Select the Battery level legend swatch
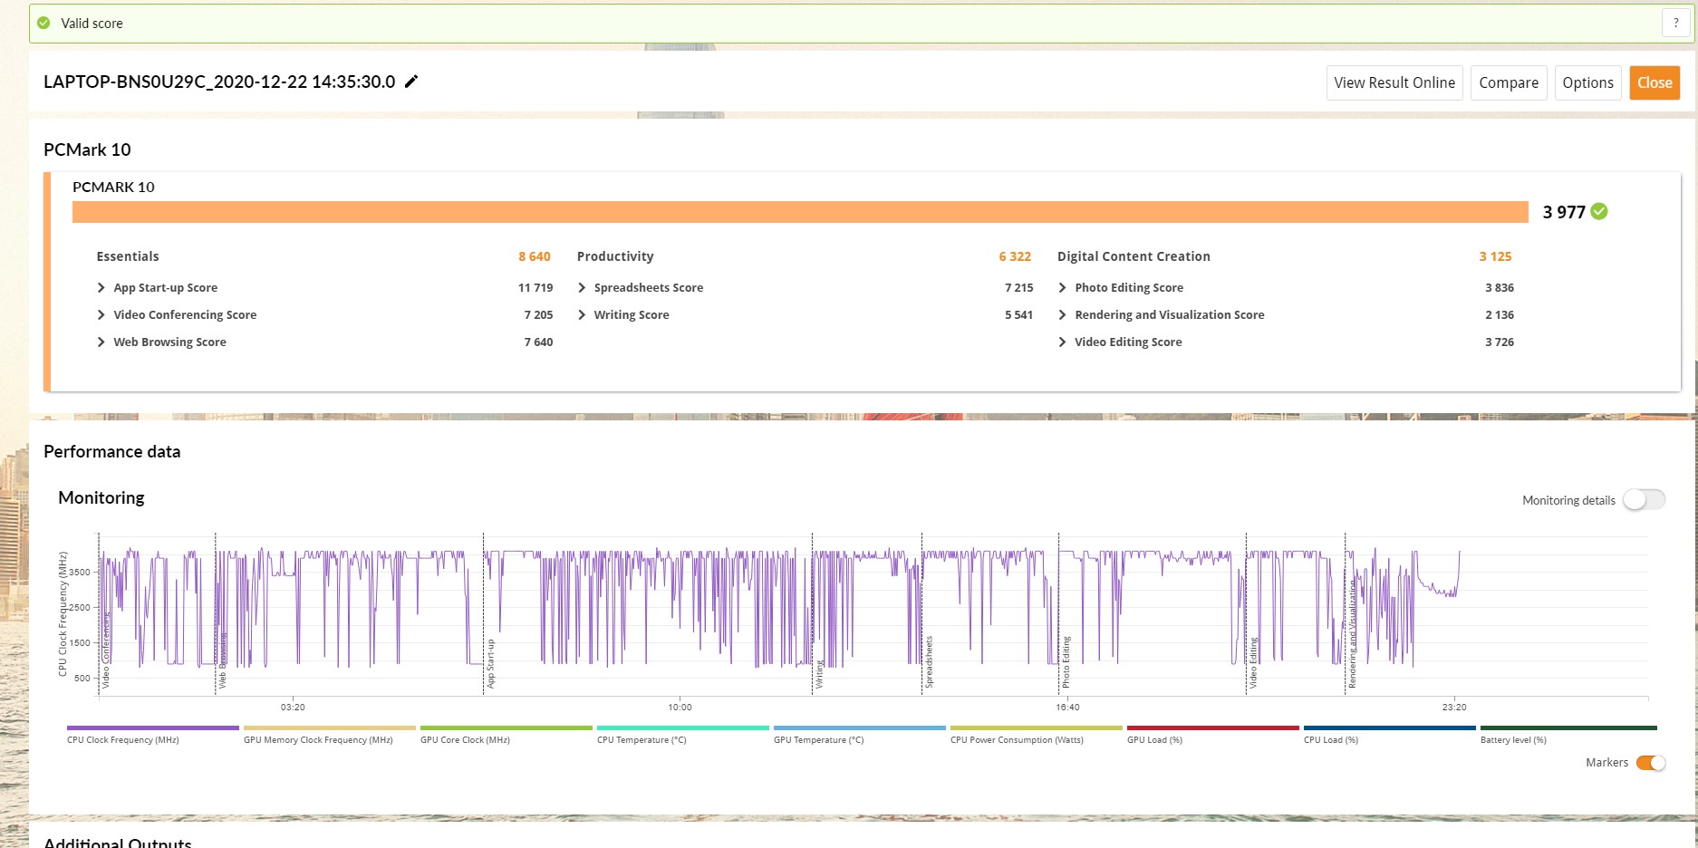 click(1568, 728)
